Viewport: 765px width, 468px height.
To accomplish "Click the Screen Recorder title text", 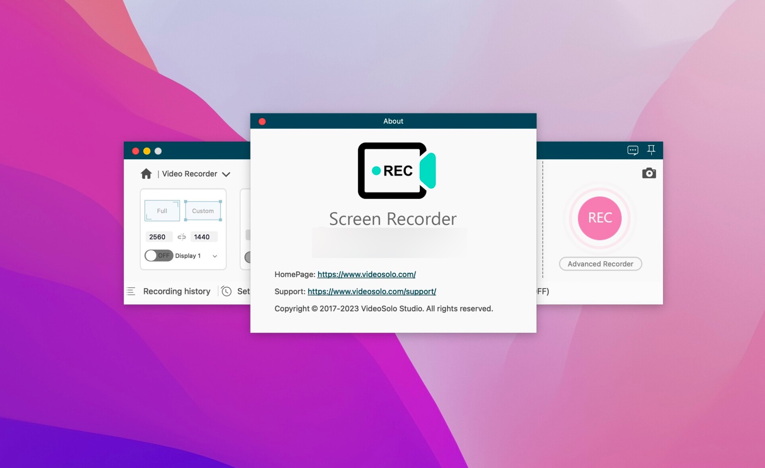I will point(393,219).
